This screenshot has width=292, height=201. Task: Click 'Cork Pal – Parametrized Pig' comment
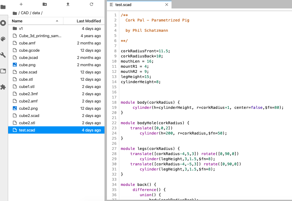pos(157,20)
